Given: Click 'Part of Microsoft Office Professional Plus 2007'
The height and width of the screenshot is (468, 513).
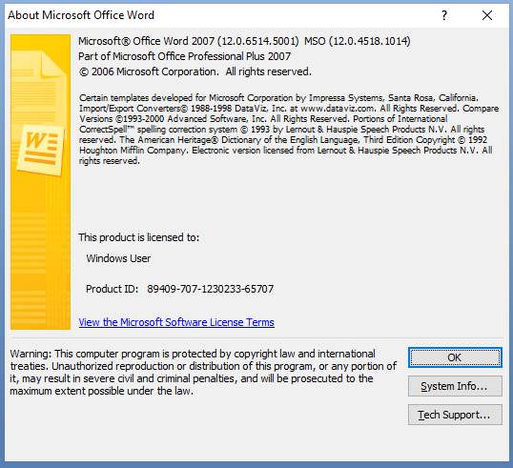Looking at the screenshot, I should click(185, 56).
